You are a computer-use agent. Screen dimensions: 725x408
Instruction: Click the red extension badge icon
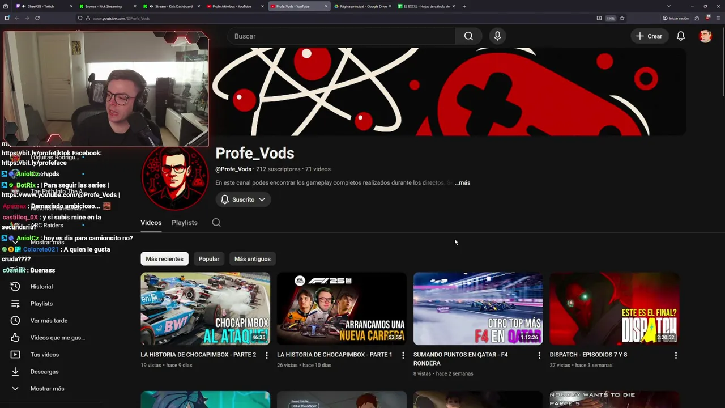coord(708,18)
